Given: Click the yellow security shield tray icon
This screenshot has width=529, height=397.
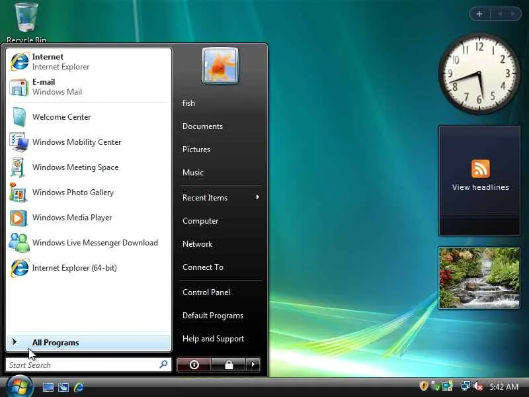Looking at the screenshot, I should pos(424,386).
